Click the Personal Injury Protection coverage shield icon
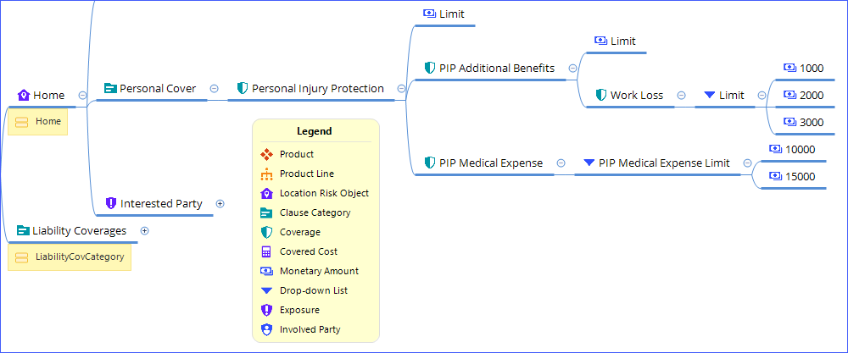Image resolution: width=848 pixels, height=353 pixels. (242, 88)
